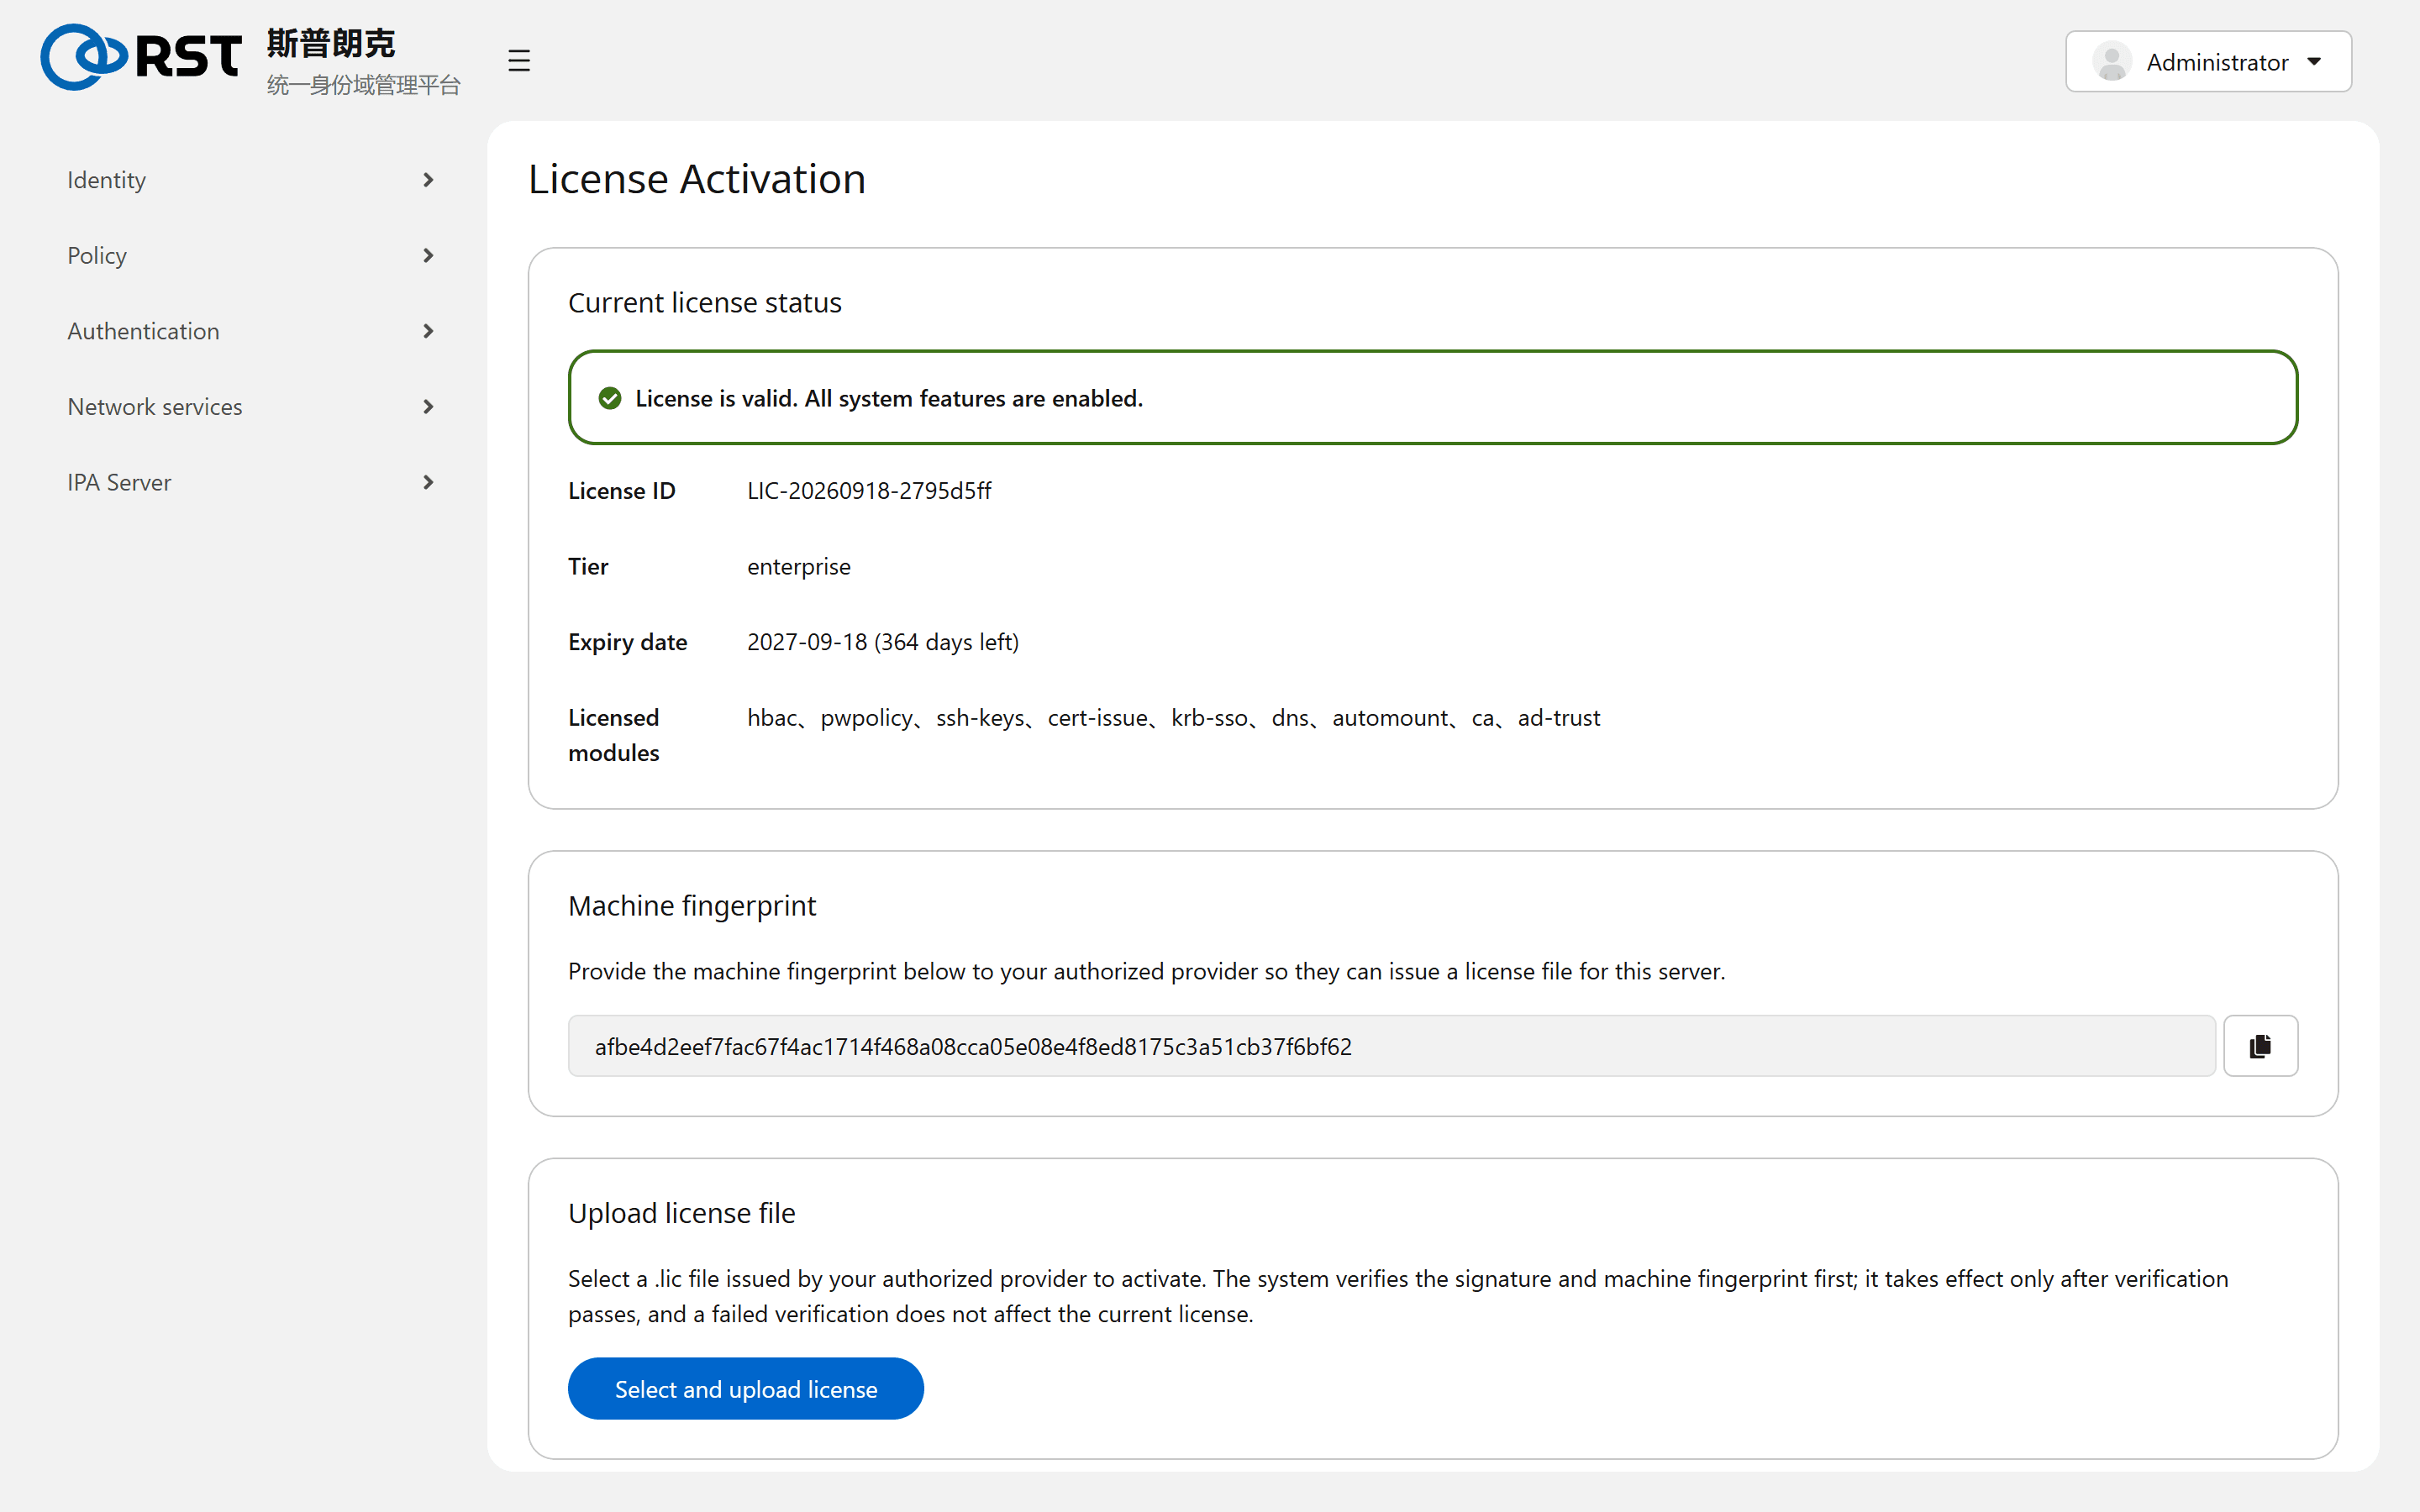Click the Current license status heading

click(705, 302)
